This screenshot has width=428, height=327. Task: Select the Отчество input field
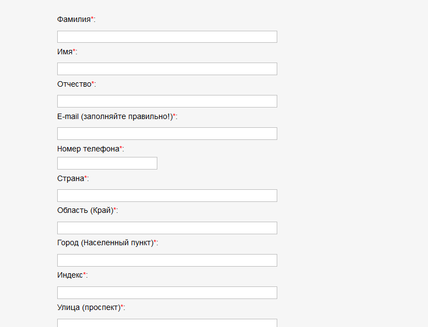tap(167, 102)
